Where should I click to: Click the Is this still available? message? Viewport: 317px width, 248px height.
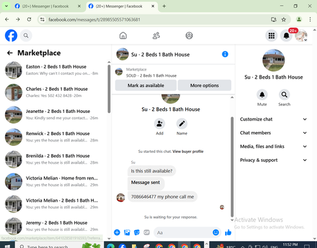pyautogui.click(x=152, y=171)
